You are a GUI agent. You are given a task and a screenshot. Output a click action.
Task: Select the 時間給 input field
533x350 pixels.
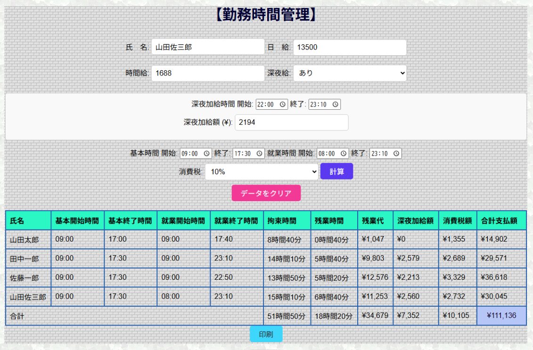(208, 73)
